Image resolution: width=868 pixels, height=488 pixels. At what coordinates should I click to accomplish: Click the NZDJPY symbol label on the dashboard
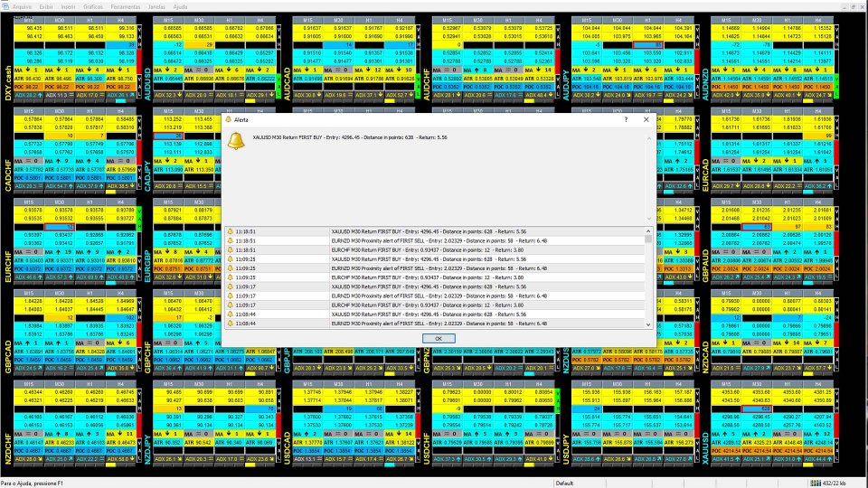[x=147, y=448]
